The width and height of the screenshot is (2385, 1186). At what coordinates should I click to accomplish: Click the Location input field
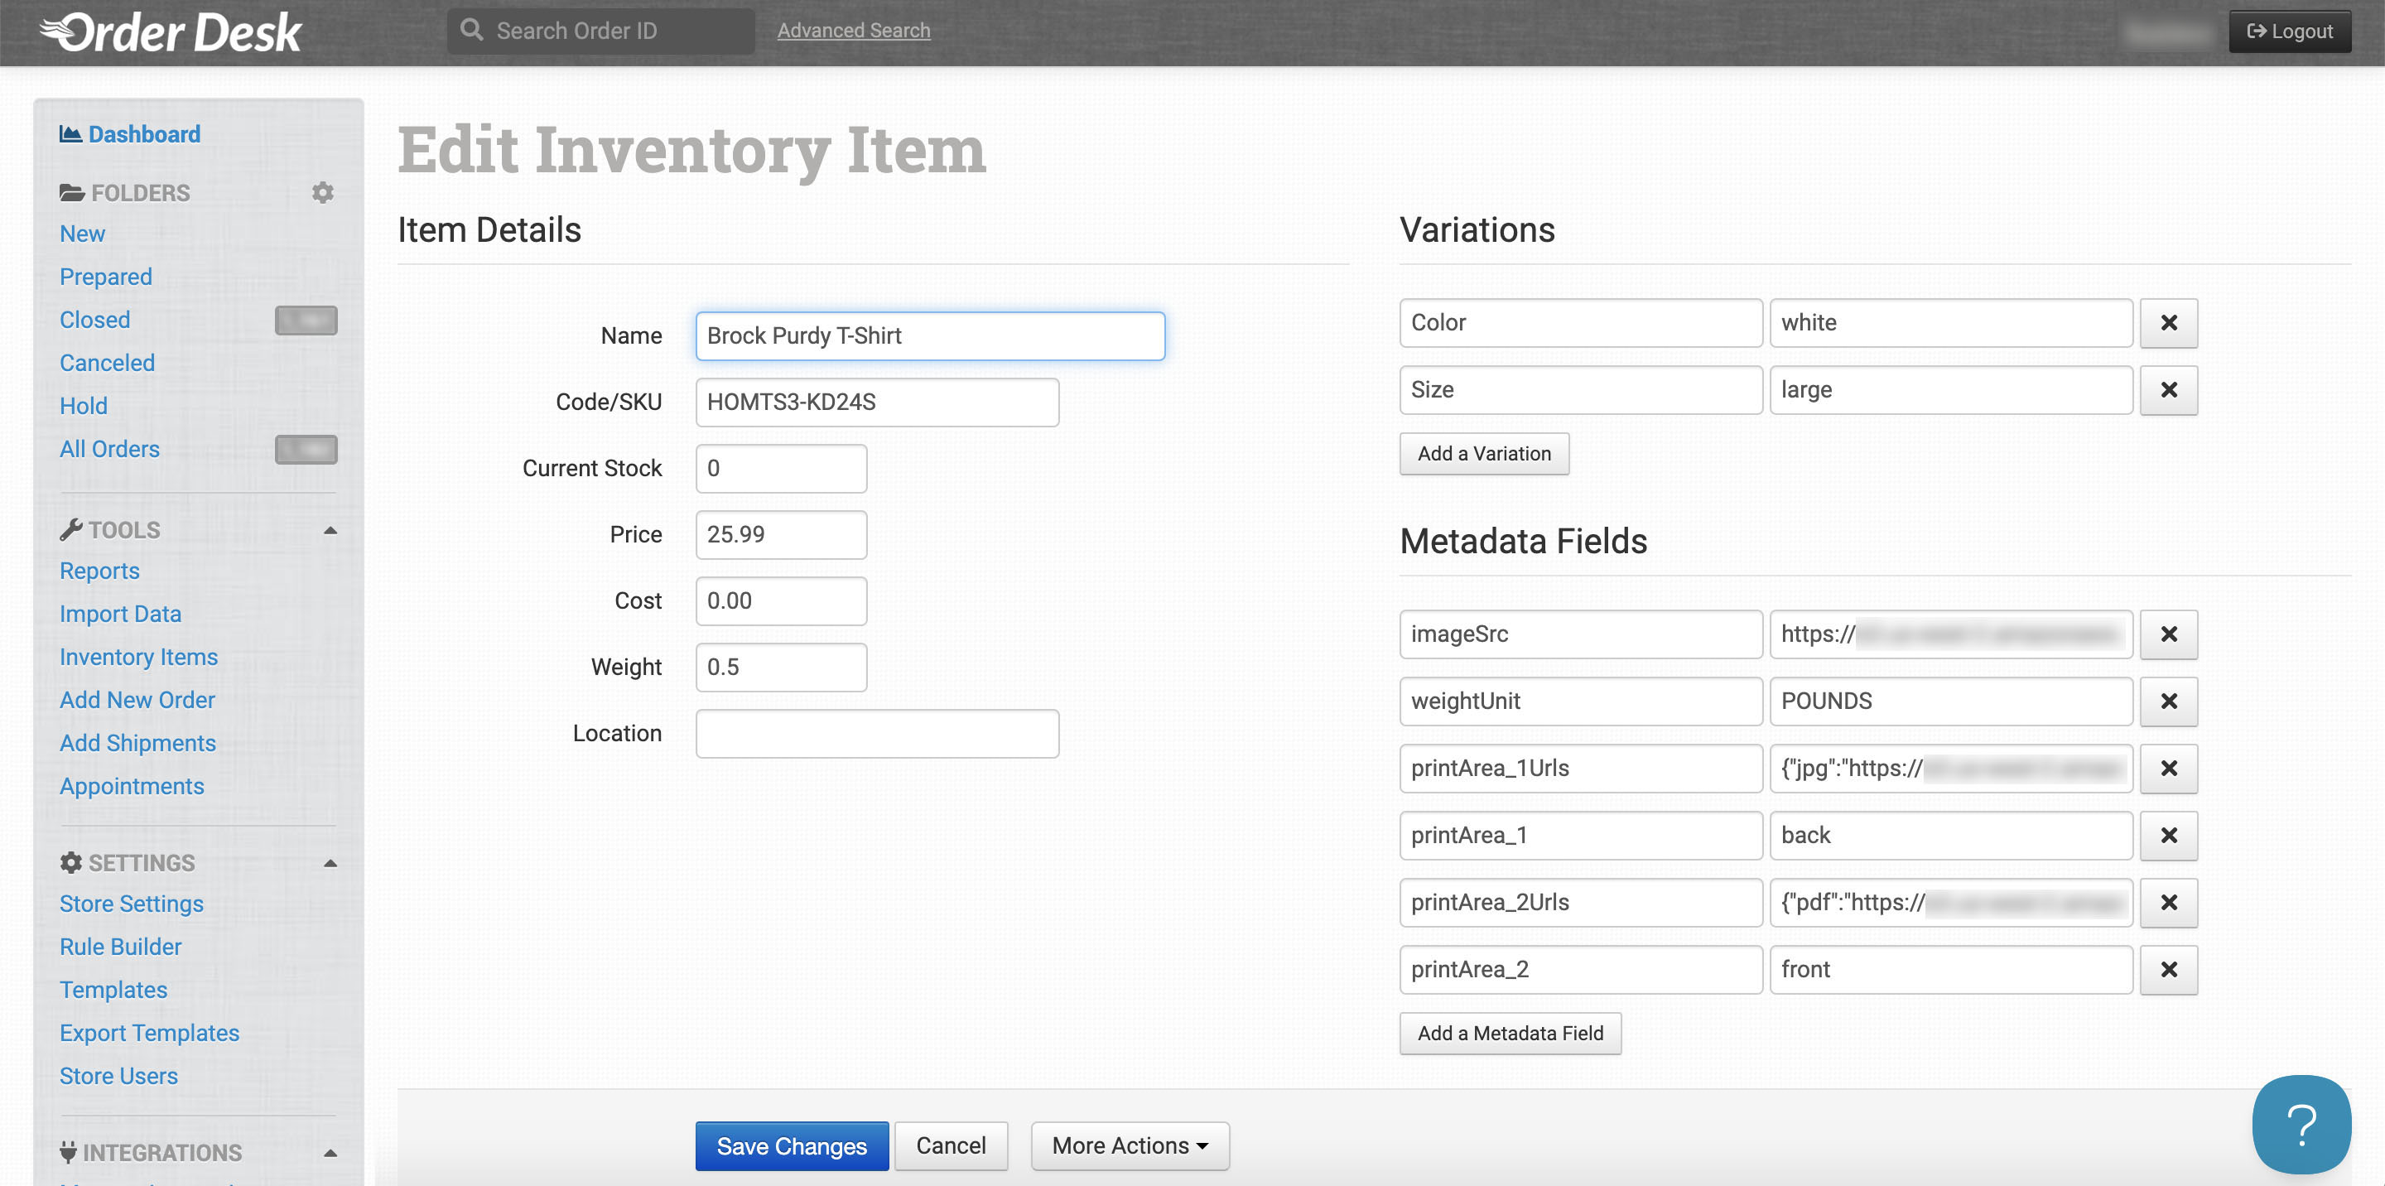877,733
